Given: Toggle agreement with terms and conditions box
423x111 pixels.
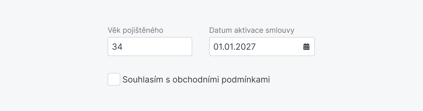Looking at the screenshot, I should click(x=114, y=79).
